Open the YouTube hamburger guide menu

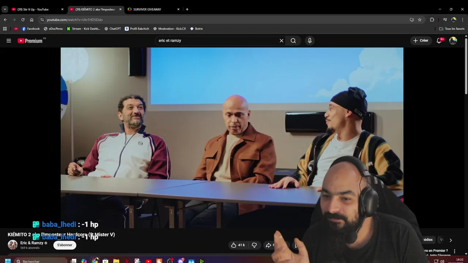(x=9, y=41)
